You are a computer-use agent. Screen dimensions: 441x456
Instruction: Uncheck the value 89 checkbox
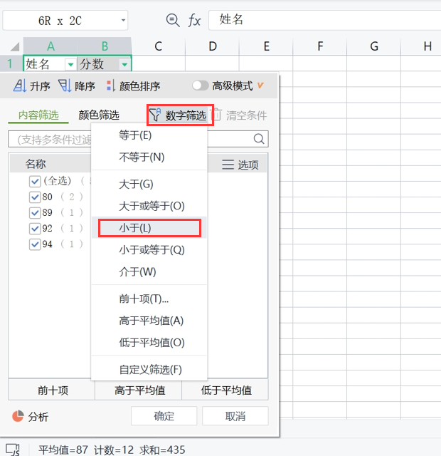point(35,212)
